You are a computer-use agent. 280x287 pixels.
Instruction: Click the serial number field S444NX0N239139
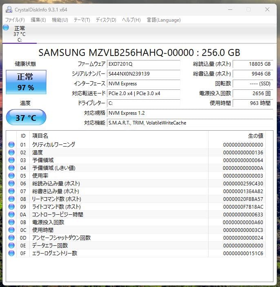tap(144, 74)
